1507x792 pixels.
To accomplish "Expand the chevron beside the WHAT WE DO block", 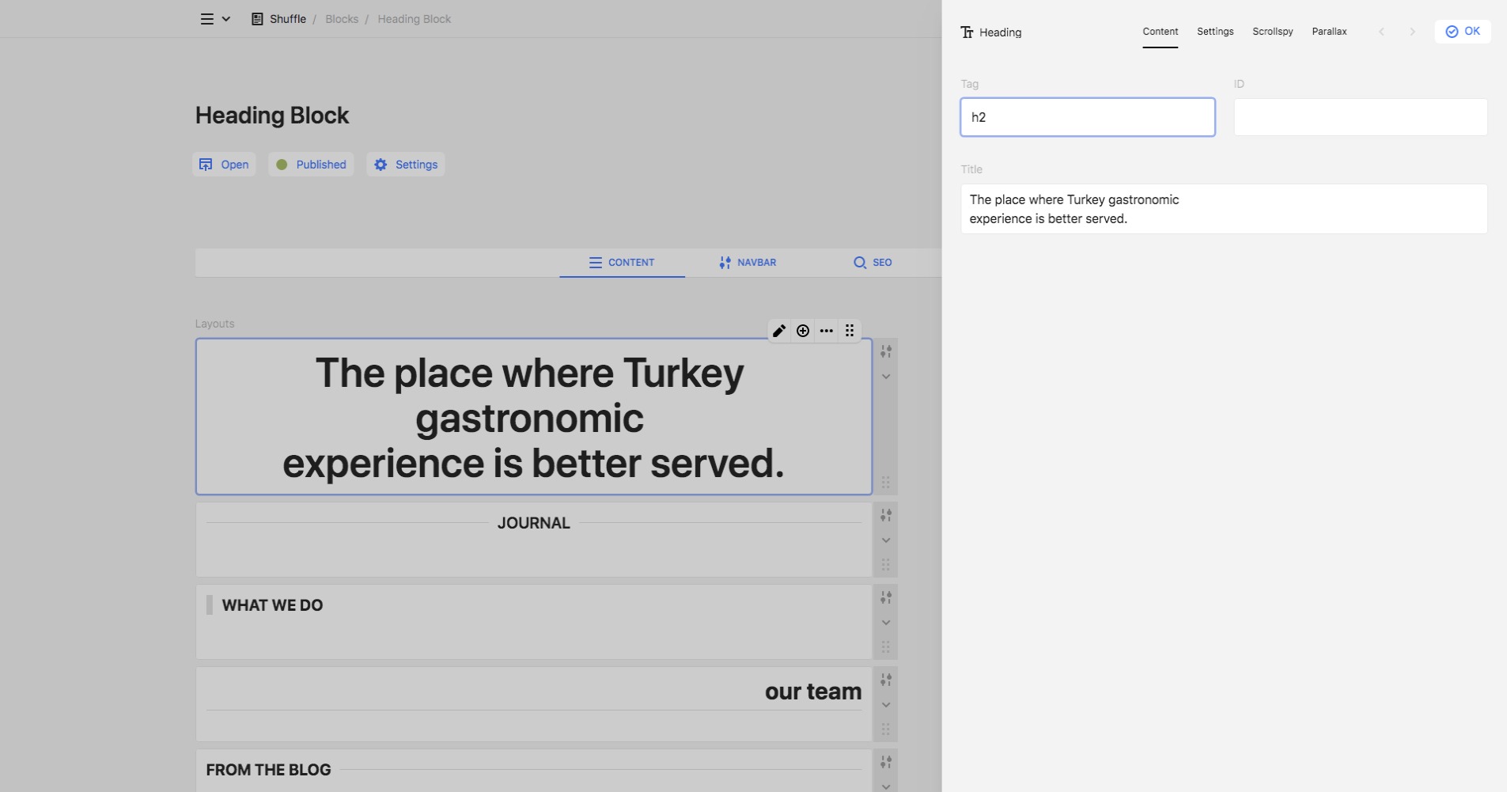I will [886, 623].
